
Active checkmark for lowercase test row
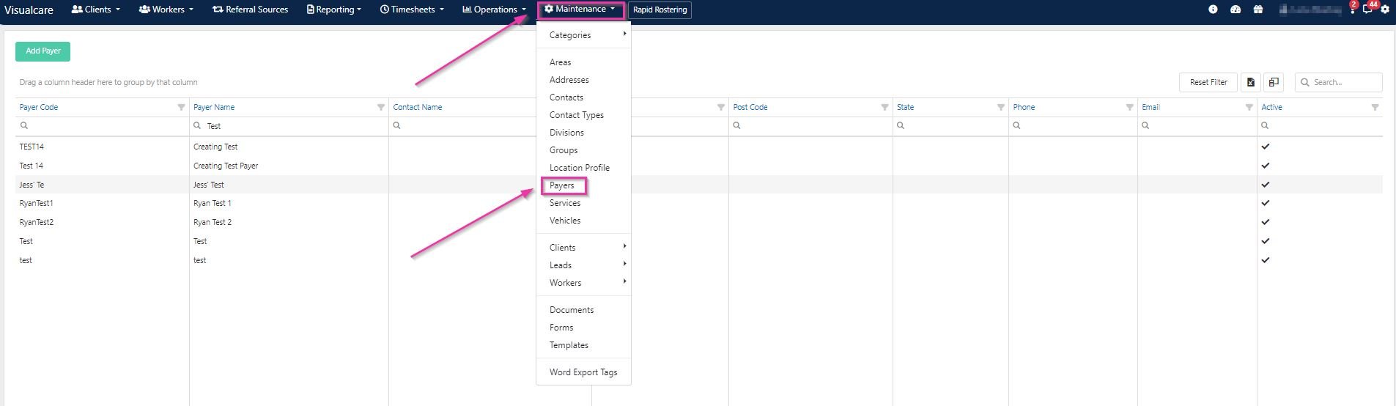click(x=1265, y=260)
